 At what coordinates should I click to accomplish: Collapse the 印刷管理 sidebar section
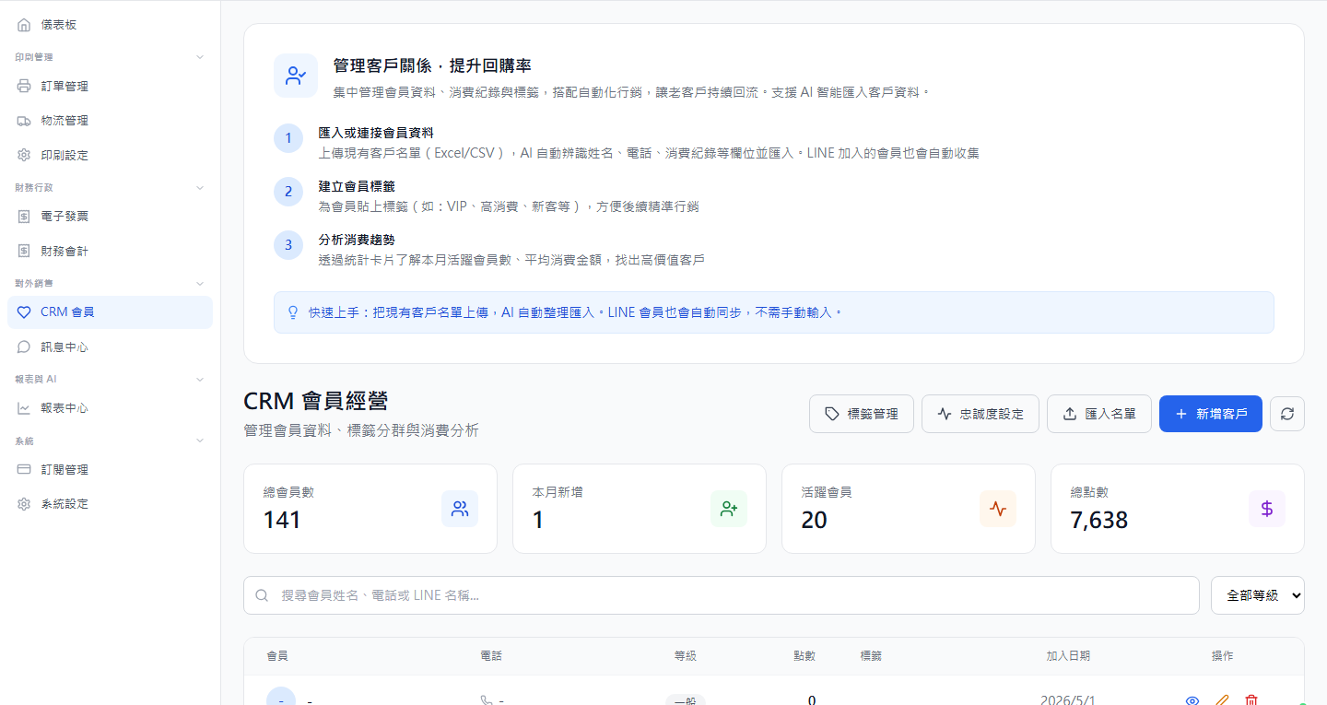coord(200,57)
